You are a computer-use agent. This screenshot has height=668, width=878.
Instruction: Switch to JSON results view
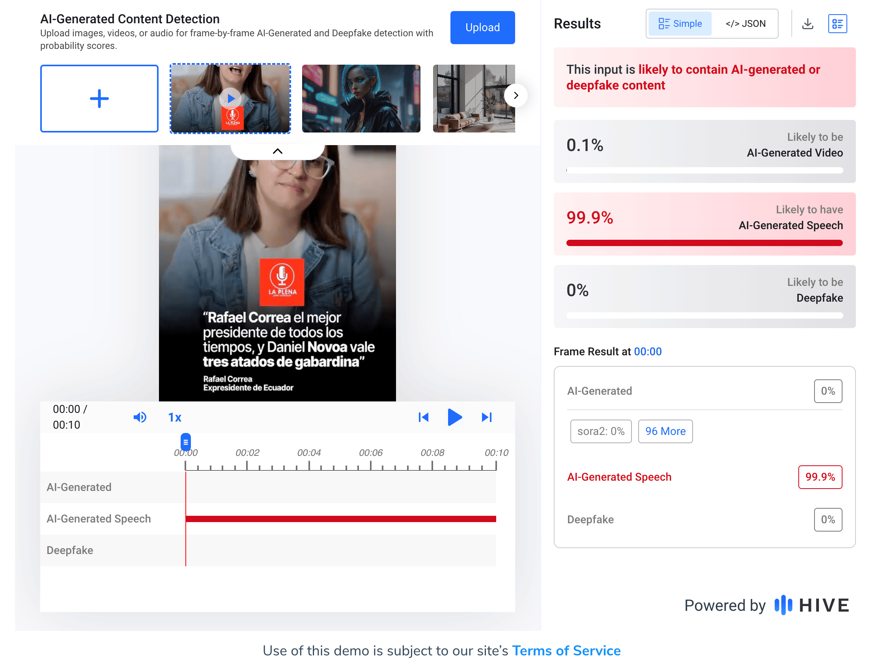coord(745,24)
